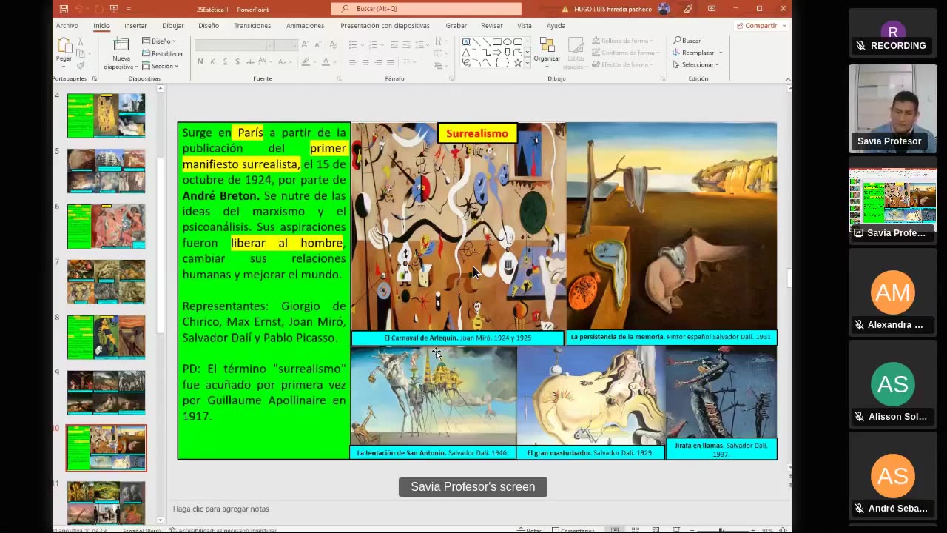Viewport: 947px width, 533px height.
Task: Expand the shapes gallery more arrow
Action: [x=527, y=64]
